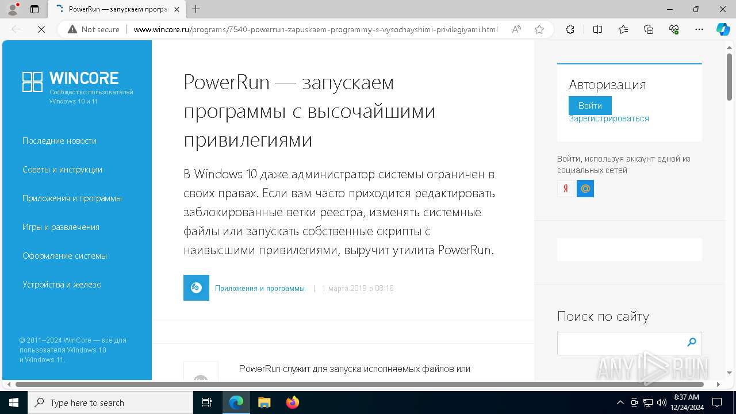The image size is (736, 414).
Task: Click the Авторизация heading
Action: point(607,85)
